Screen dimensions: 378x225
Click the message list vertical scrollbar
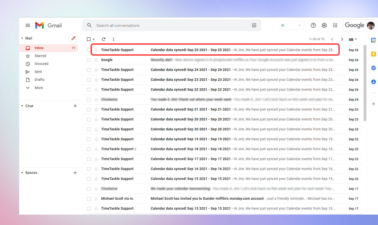tap(365, 83)
